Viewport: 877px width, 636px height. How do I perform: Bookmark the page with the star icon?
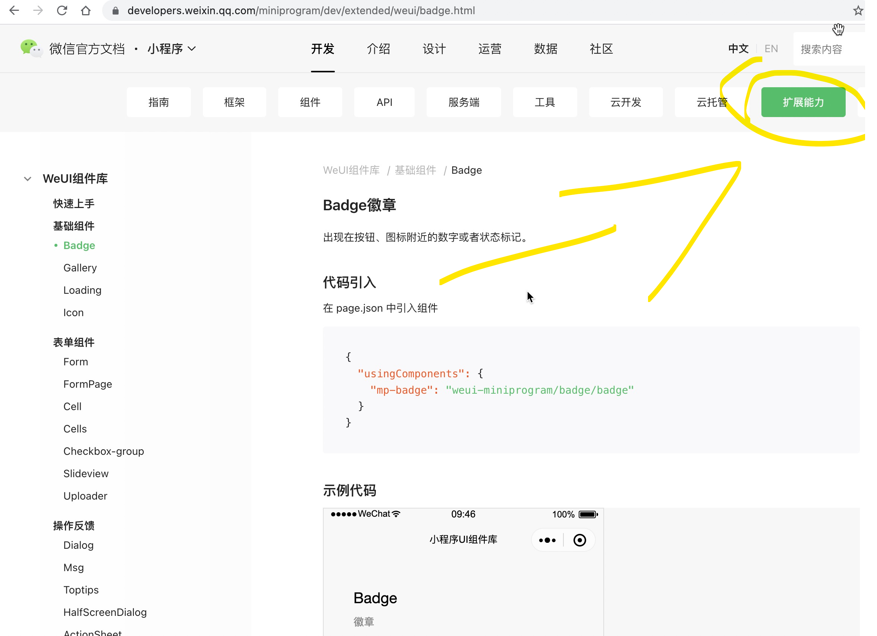[x=858, y=10]
